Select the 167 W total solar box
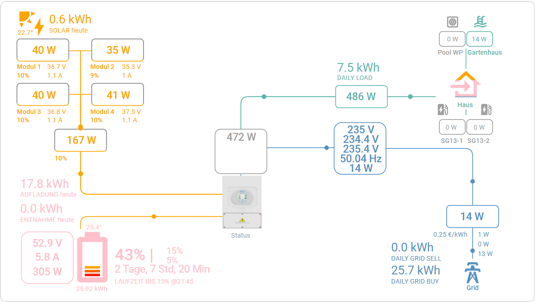Viewport: 535px width, 302px height. tap(81, 140)
